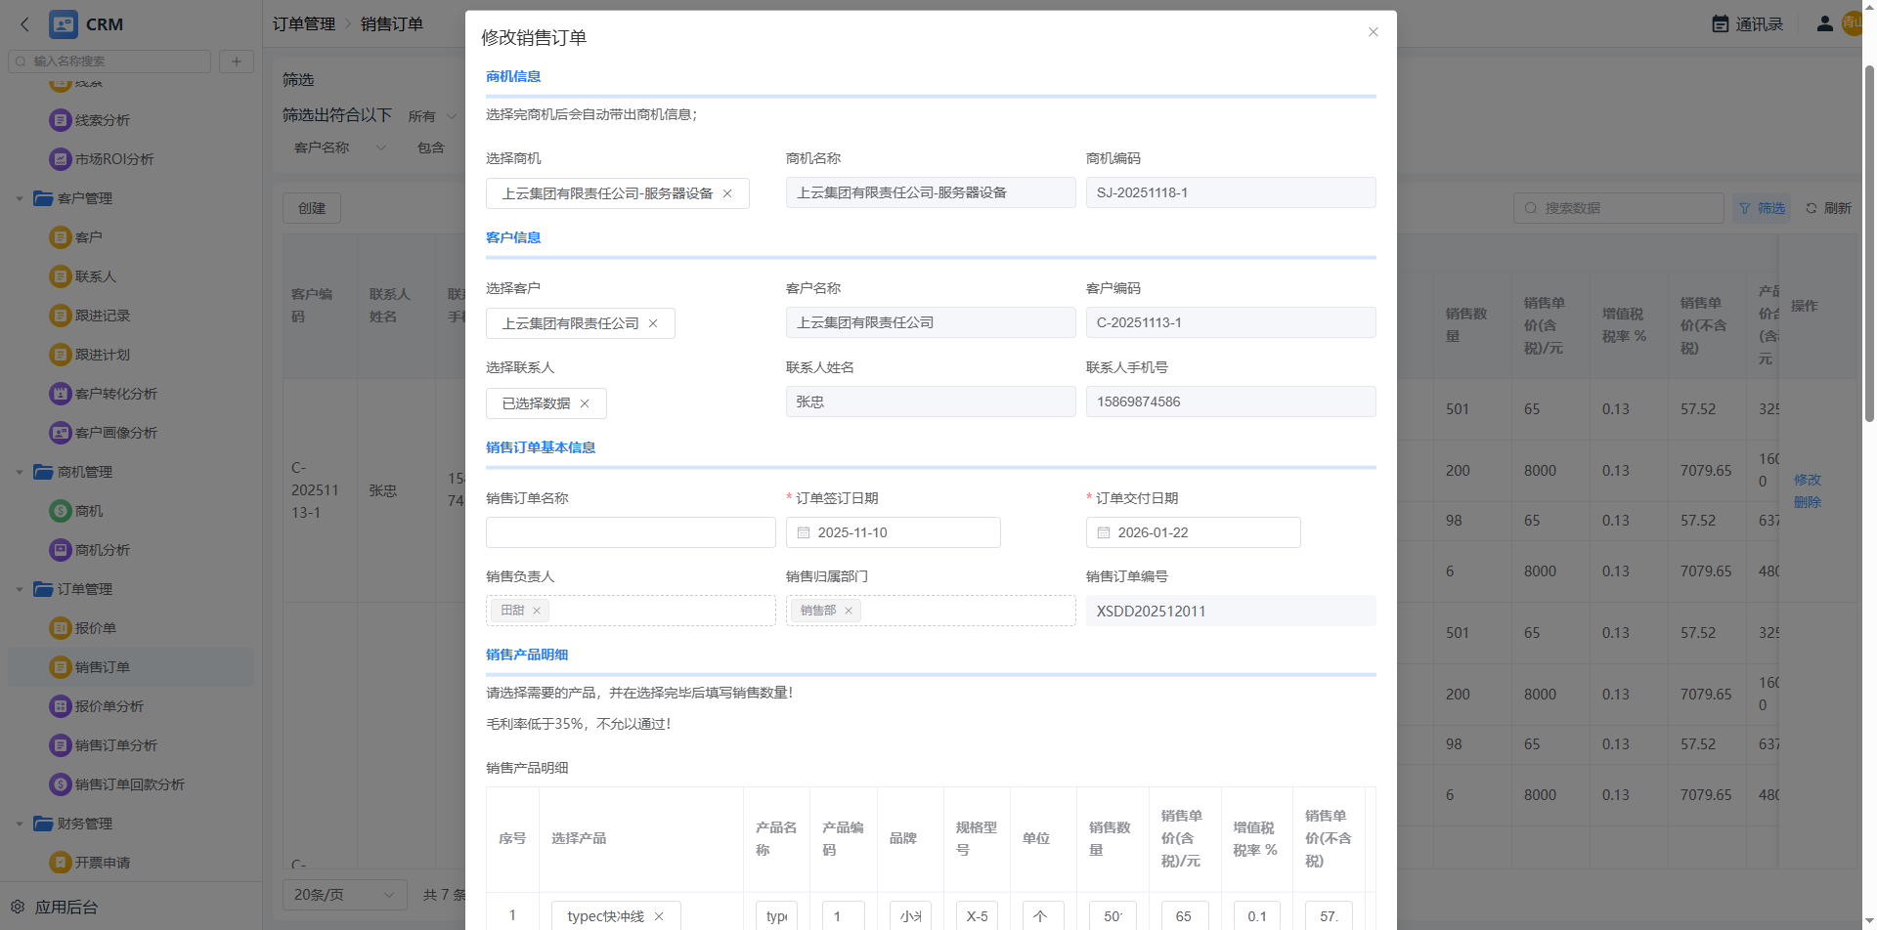This screenshot has height=930, width=1877.
Task: Open calendar icon for 订单交付日期
Action: [1104, 532]
